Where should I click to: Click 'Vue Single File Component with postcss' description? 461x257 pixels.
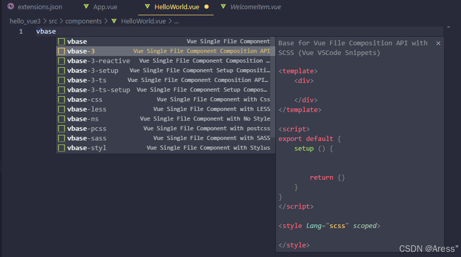click(207, 128)
